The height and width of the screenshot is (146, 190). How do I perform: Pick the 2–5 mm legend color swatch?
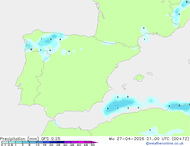[x=26, y=142]
